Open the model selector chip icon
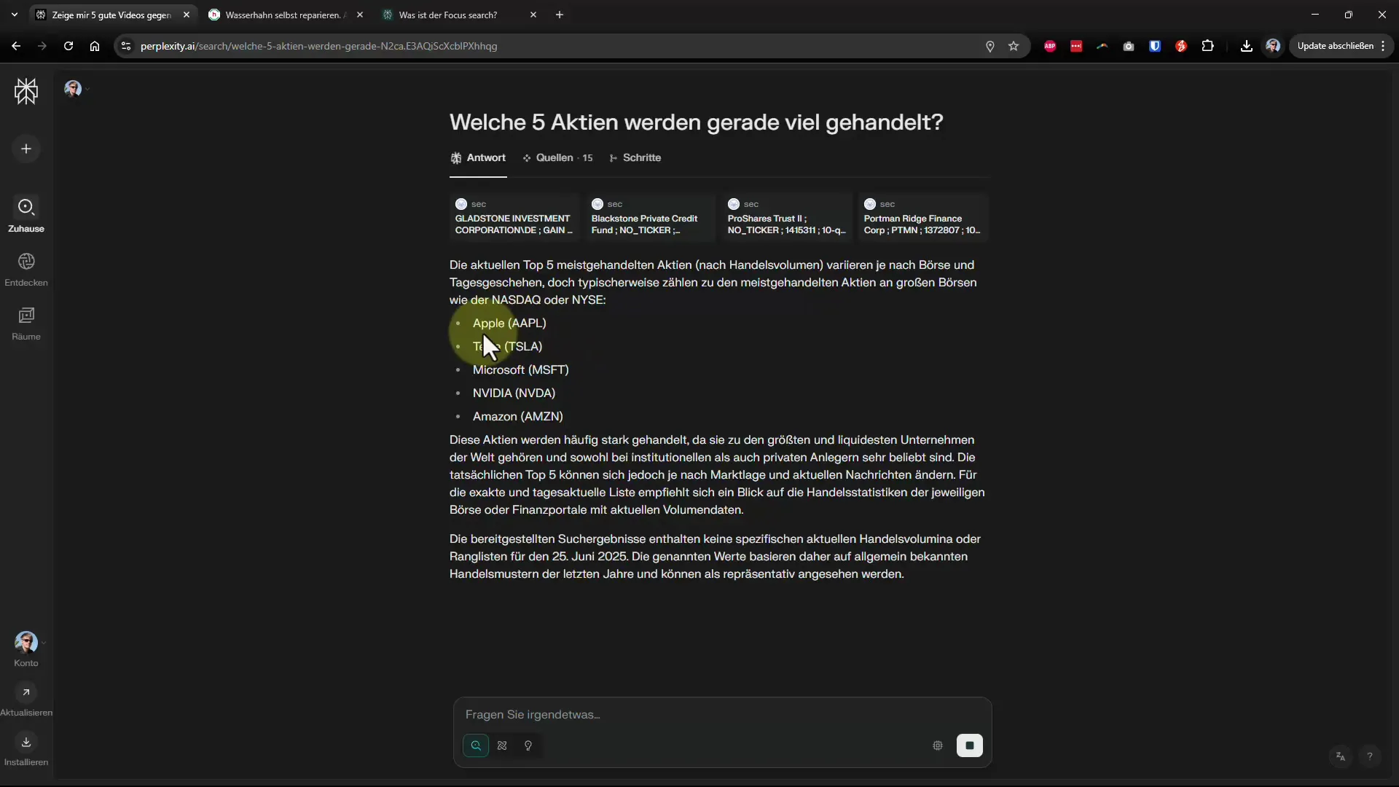Screen dimensions: 1399x787 [x=938, y=745]
